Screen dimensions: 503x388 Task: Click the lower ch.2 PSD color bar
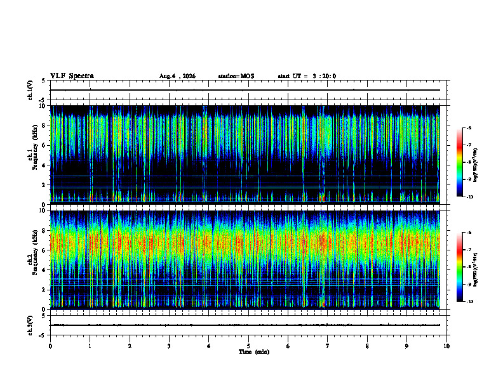[460, 267]
